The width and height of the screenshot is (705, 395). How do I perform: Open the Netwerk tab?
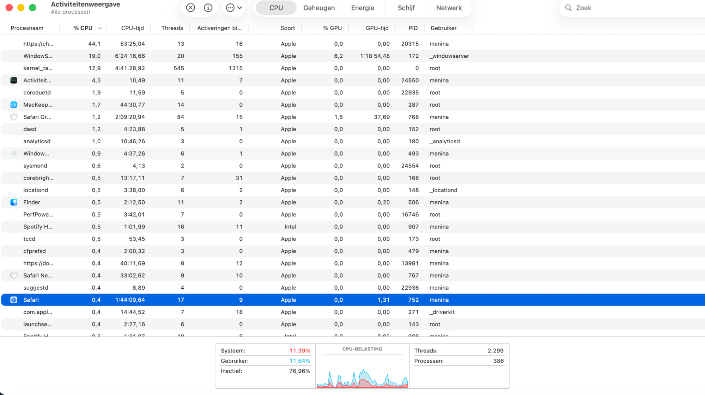pos(449,7)
